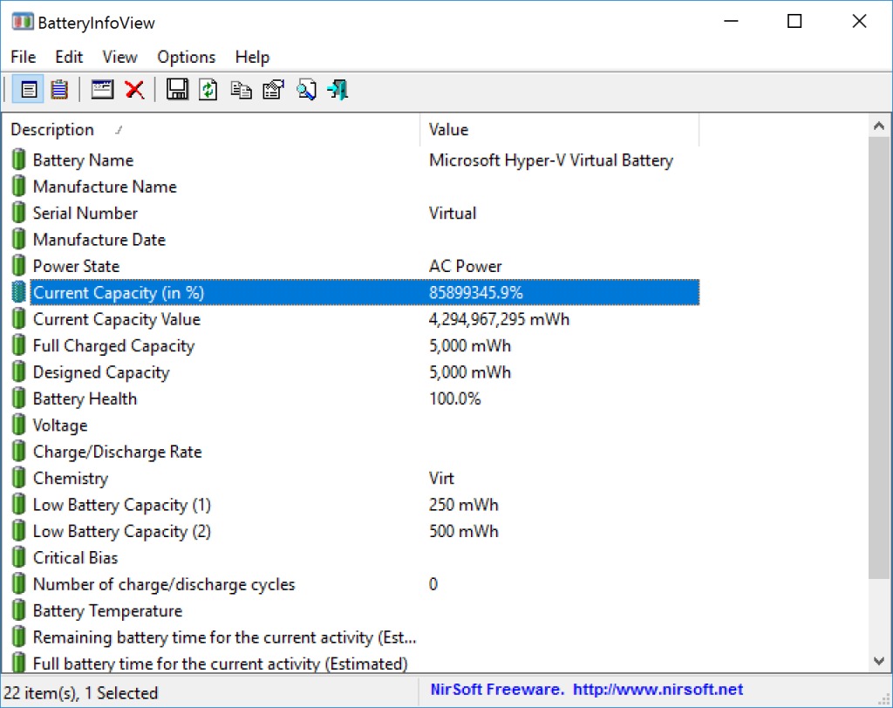The height and width of the screenshot is (708, 893).
Task: Open the Options menu
Action: pos(186,57)
